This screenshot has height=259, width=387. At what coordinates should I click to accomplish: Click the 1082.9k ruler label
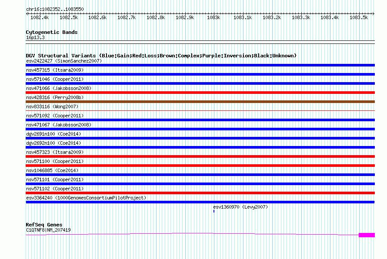click(185, 17)
